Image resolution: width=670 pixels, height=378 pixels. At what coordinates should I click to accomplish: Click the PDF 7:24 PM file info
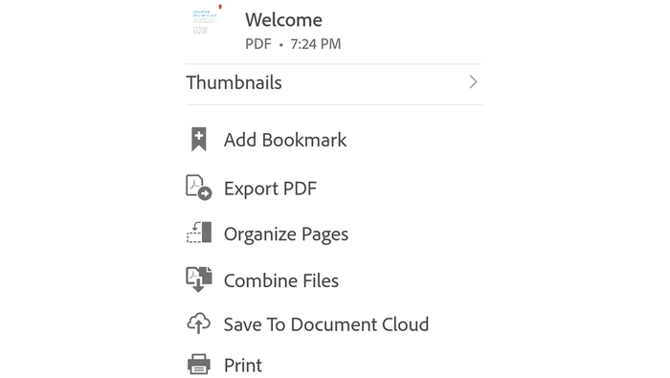point(293,44)
